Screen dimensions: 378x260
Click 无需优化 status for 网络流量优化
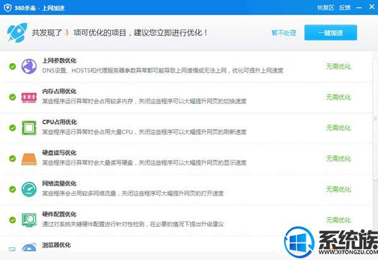point(338,189)
